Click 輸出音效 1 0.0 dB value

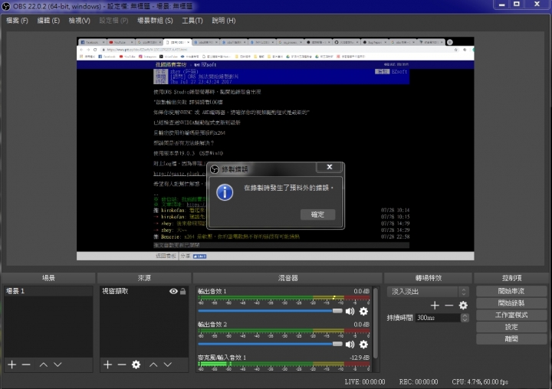click(x=362, y=291)
